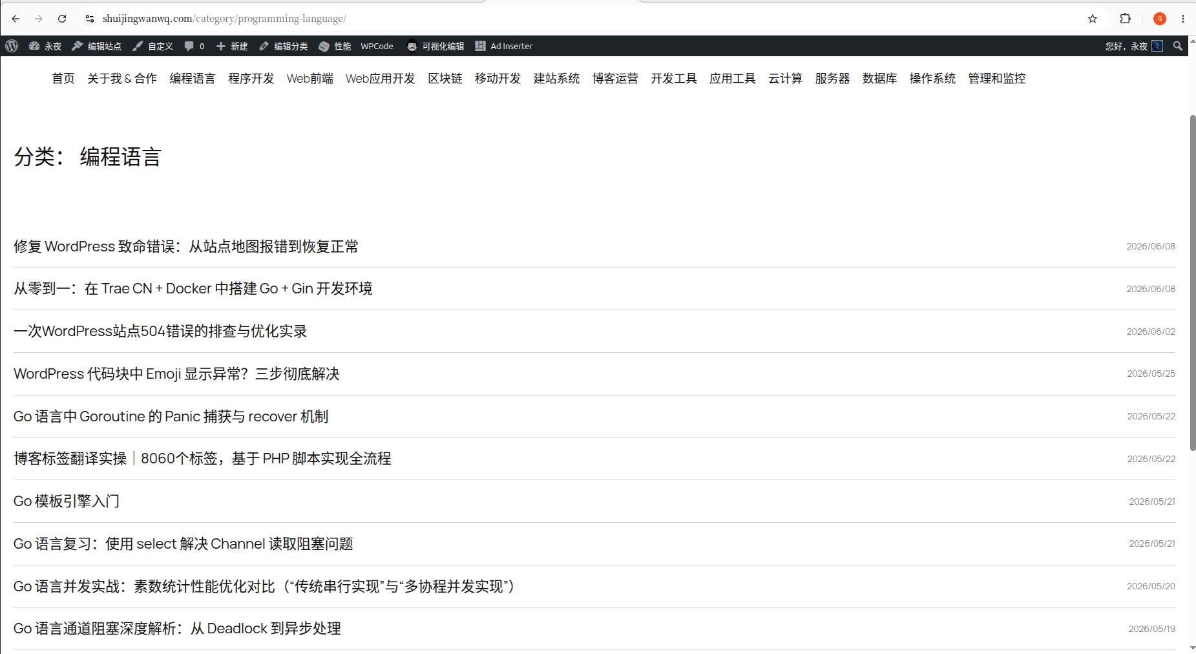Click the browser back arrow
This screenshot has height=654, width=1196.
pyautogui.click(x=16, y=19)
